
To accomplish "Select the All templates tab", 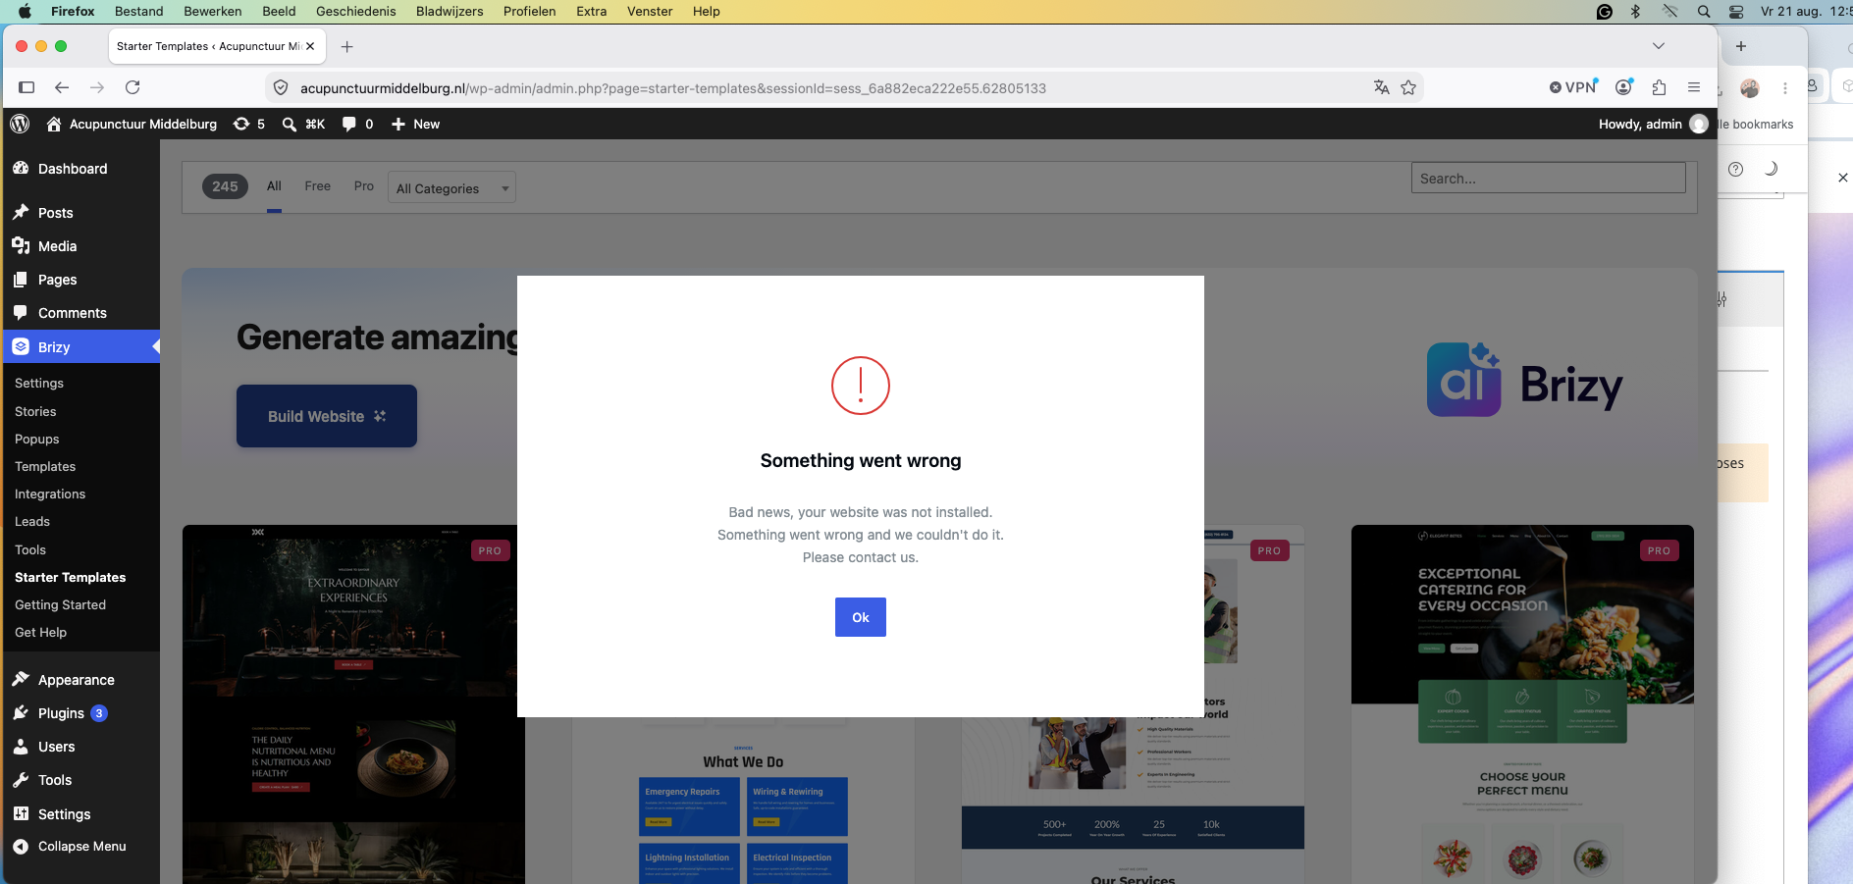I will (274, 186).
